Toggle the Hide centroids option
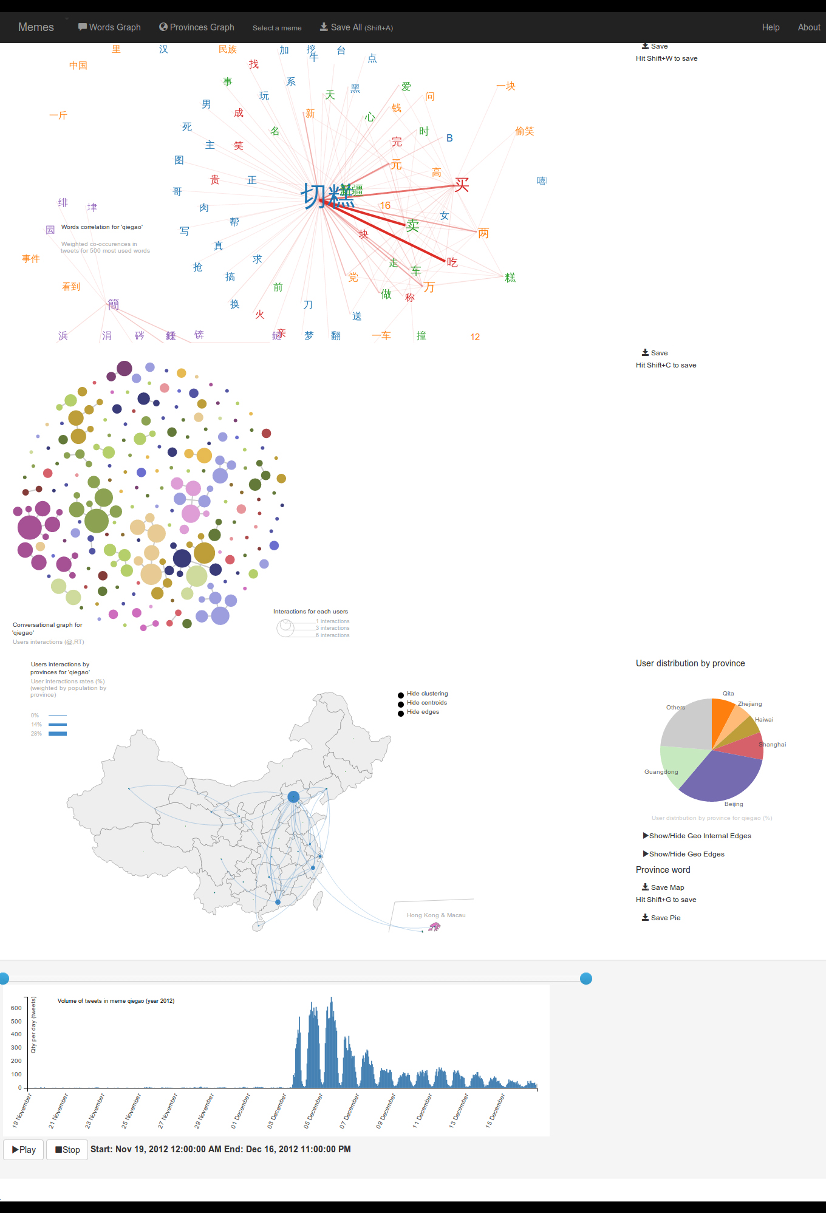Screen dimensions: 826x1213 click(x=401, y=704)
